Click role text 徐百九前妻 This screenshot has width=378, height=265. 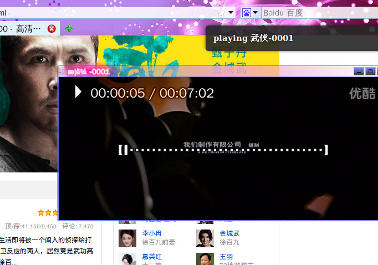pyautogui.click(x=159, y=242)
